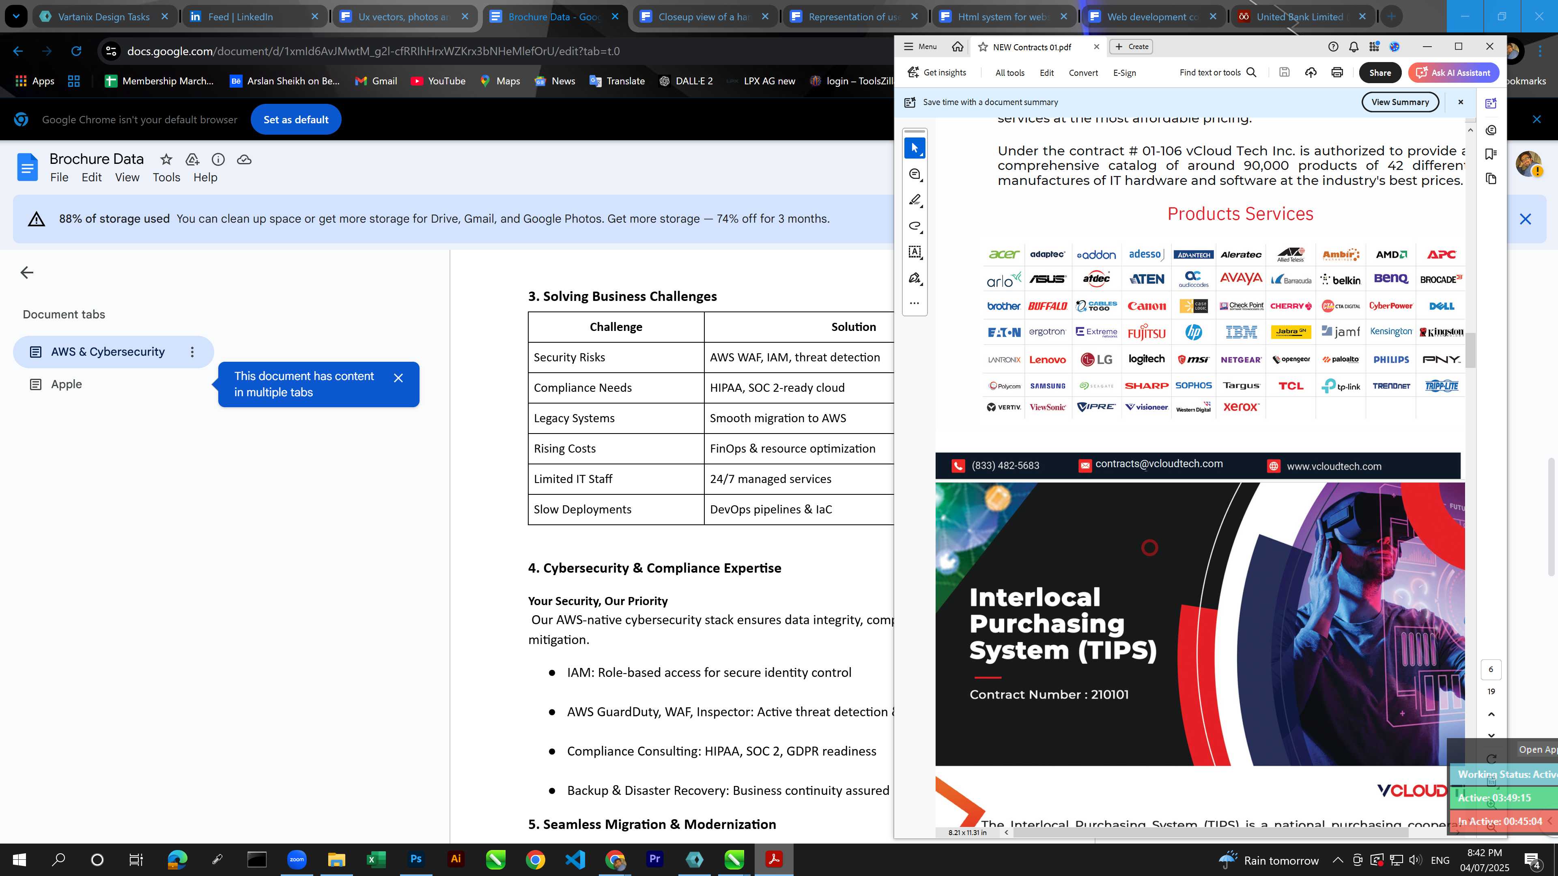Open the bookmarks panel in Acrobat right rail
Screen dimensions: 1558x876
pos(1491,154)
